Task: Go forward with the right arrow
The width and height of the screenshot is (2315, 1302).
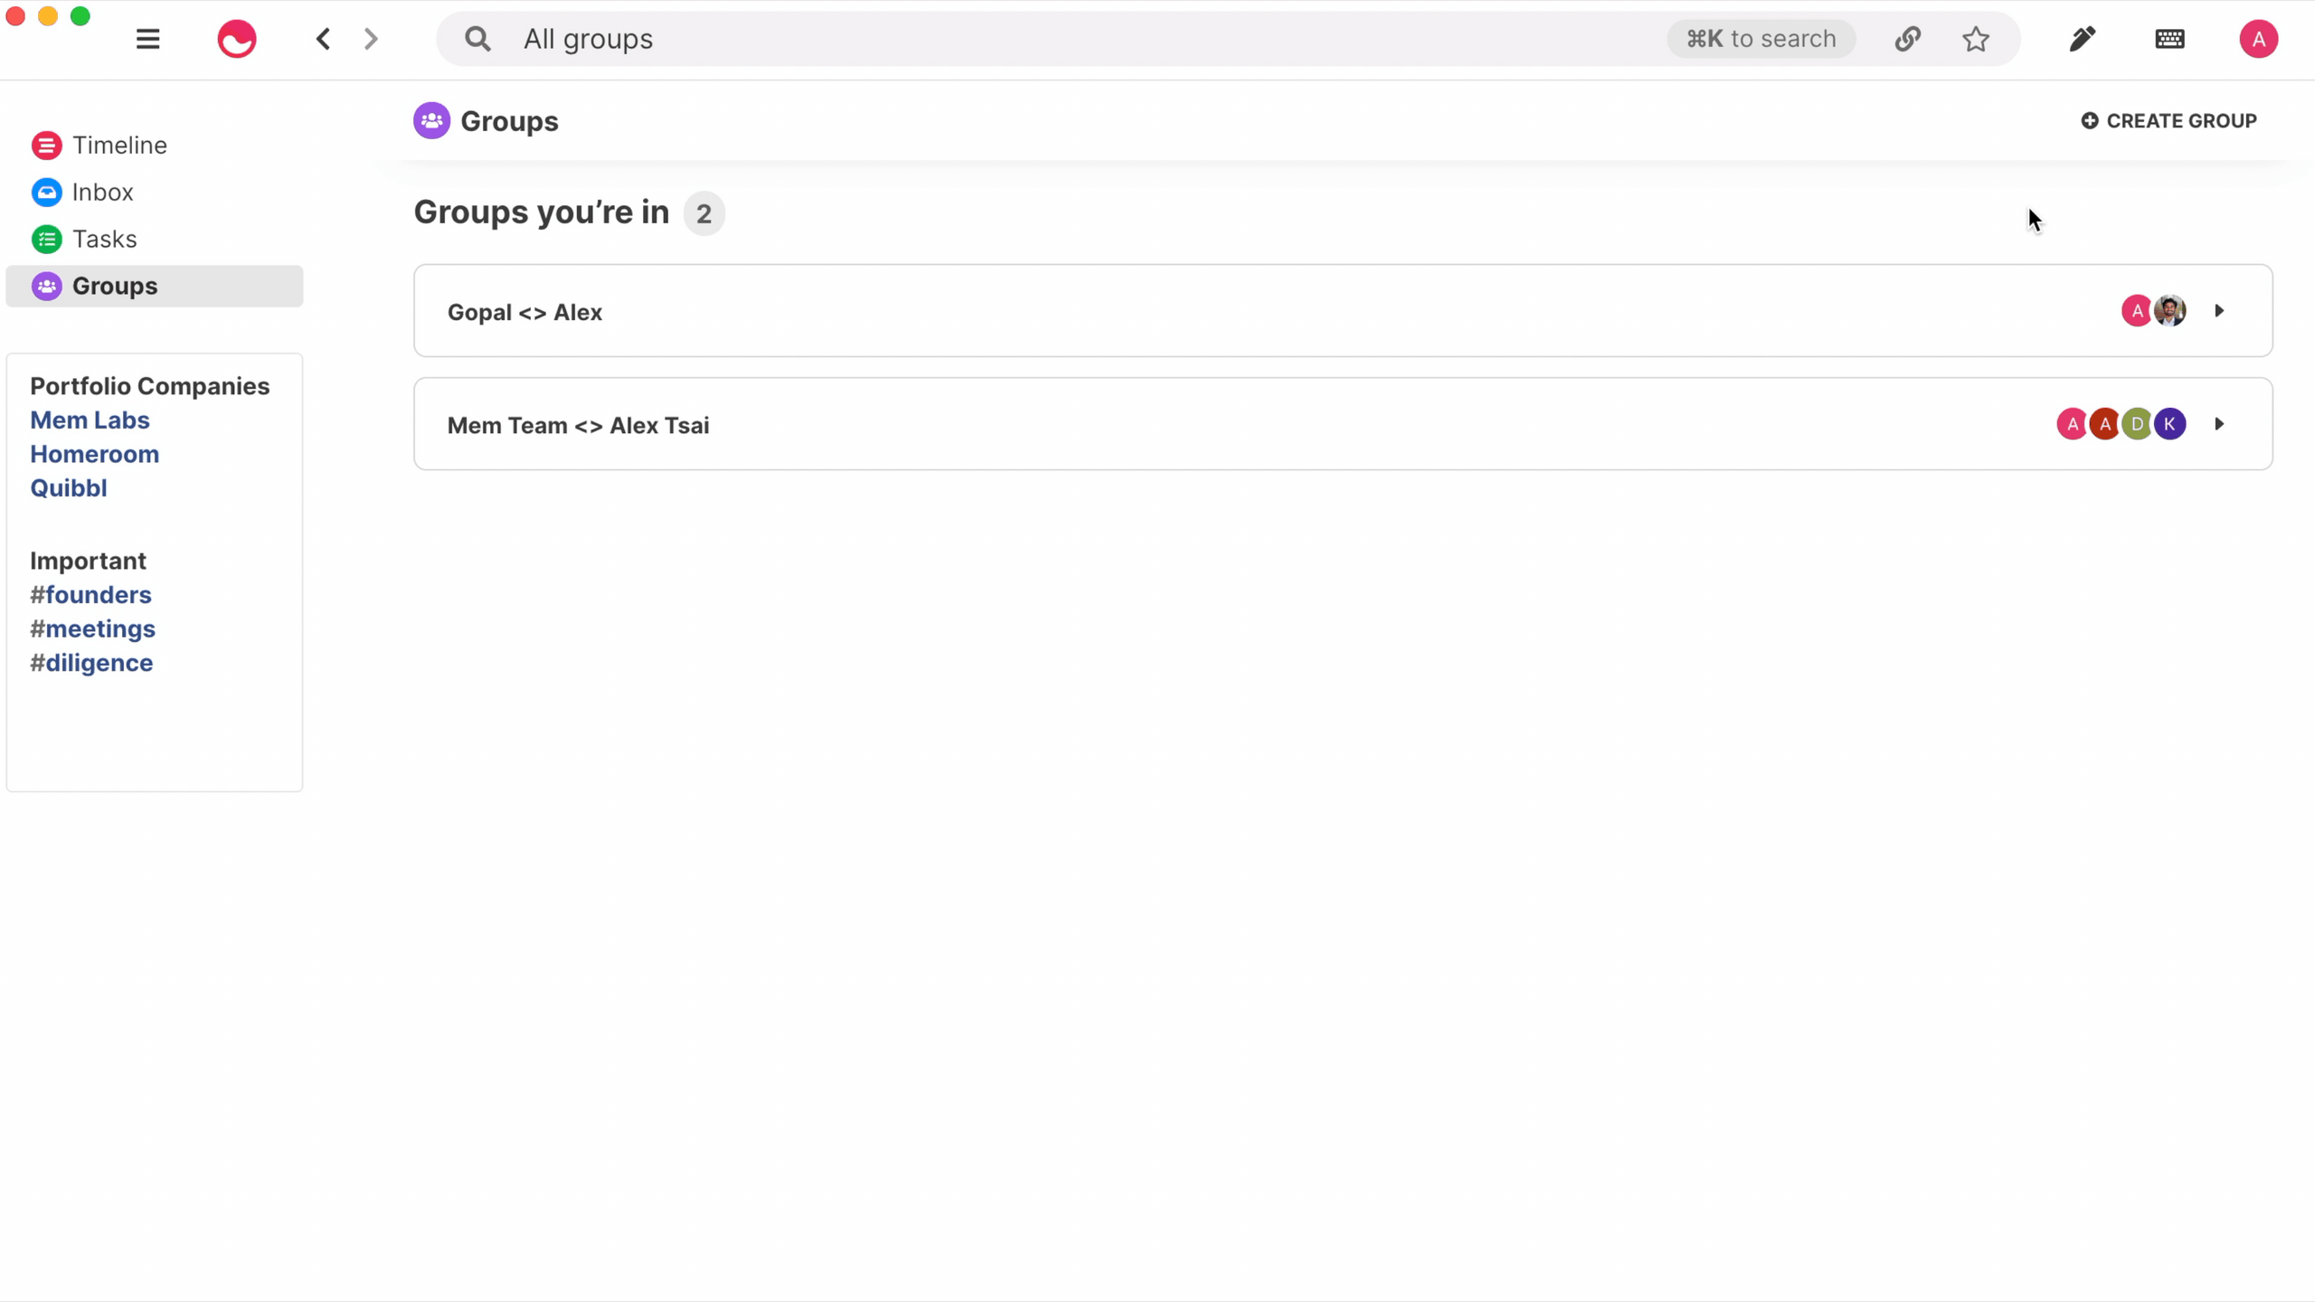Action: coord(371,39)
